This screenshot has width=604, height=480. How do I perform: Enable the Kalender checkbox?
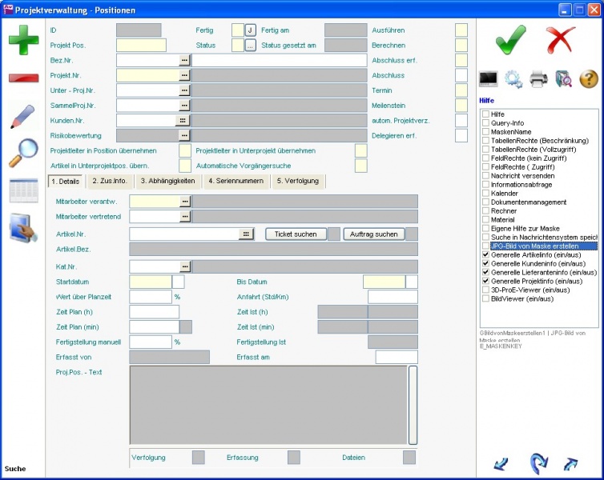485,193
